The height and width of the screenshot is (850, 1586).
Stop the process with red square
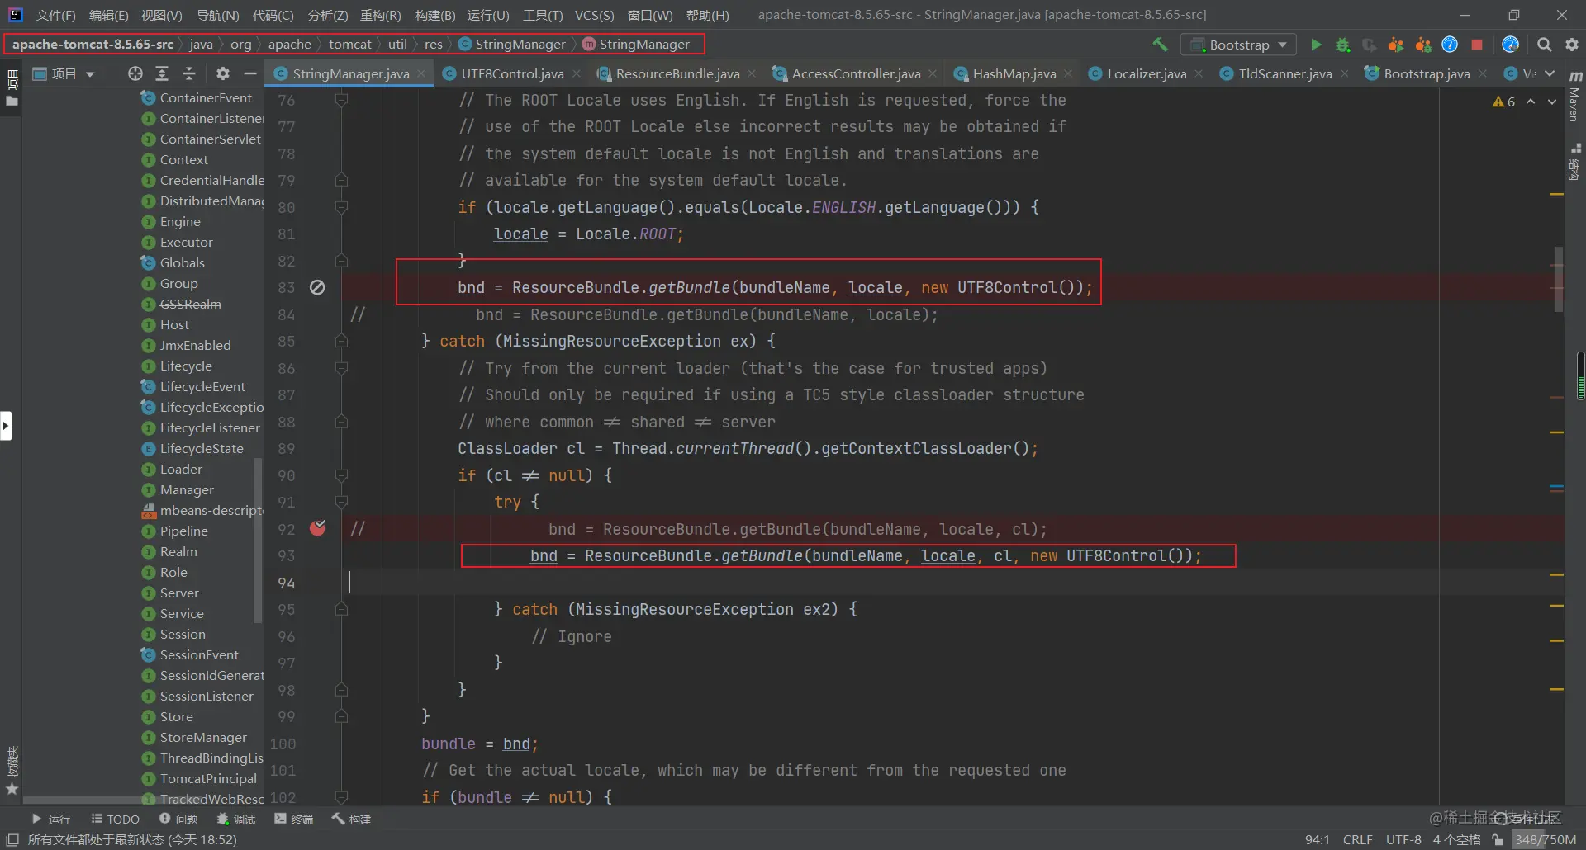(1477, 45)
